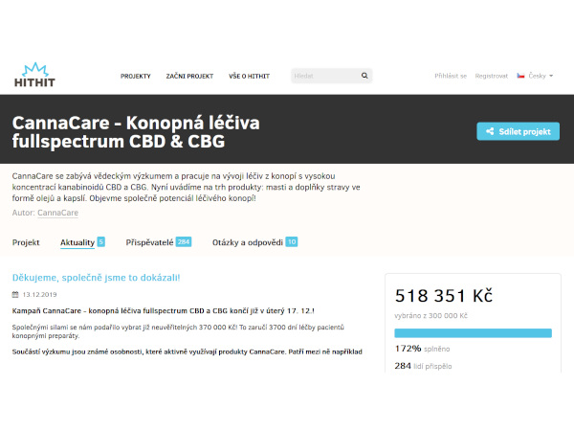
Task: Open the Děkujeme, společně jsme to dokázali! post
Action: [96, 278]
